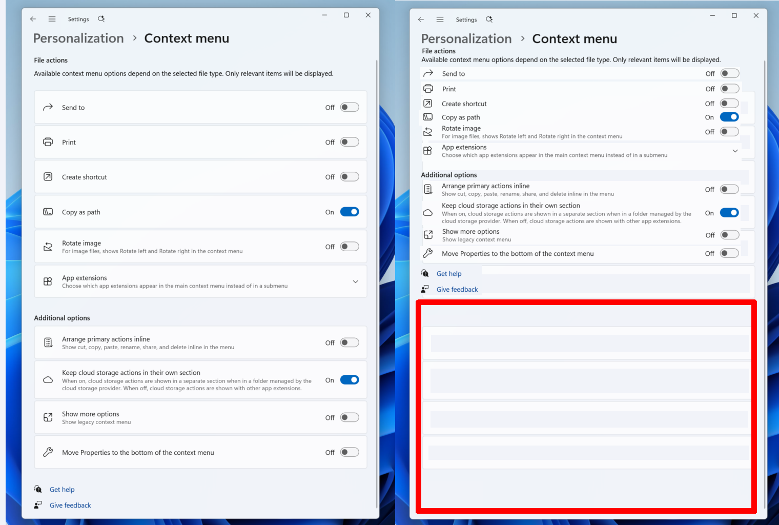Click Give feedback icon in left window
The height and width of the screenshot is (525, 779).
click(x=38, y=505)
